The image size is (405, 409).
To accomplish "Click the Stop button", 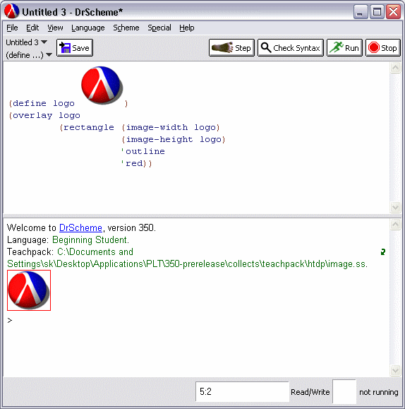I will coord(383,48).
